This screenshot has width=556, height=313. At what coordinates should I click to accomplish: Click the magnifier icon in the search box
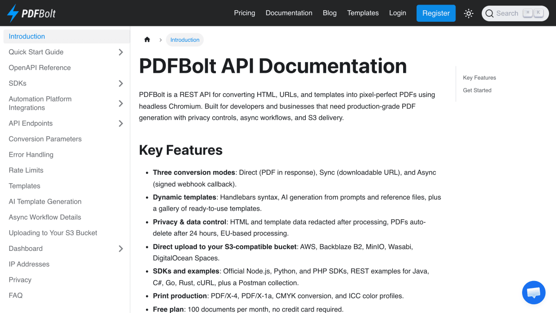489,13
